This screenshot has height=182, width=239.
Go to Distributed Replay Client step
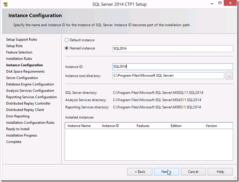pyautogui.click(x=25, y=110)
